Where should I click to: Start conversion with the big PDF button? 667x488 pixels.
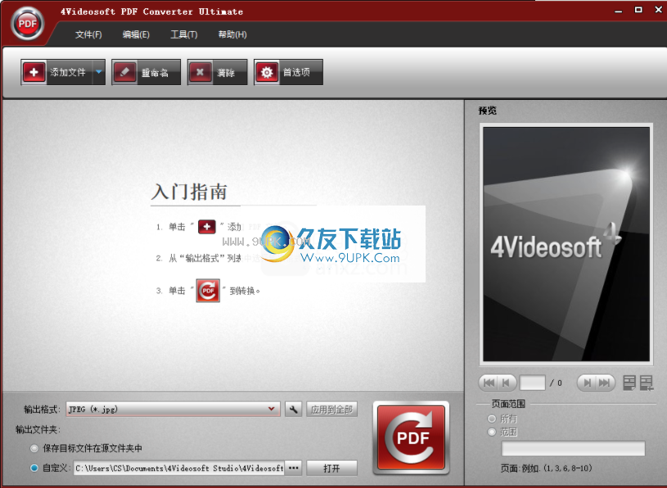coord(412,438)
